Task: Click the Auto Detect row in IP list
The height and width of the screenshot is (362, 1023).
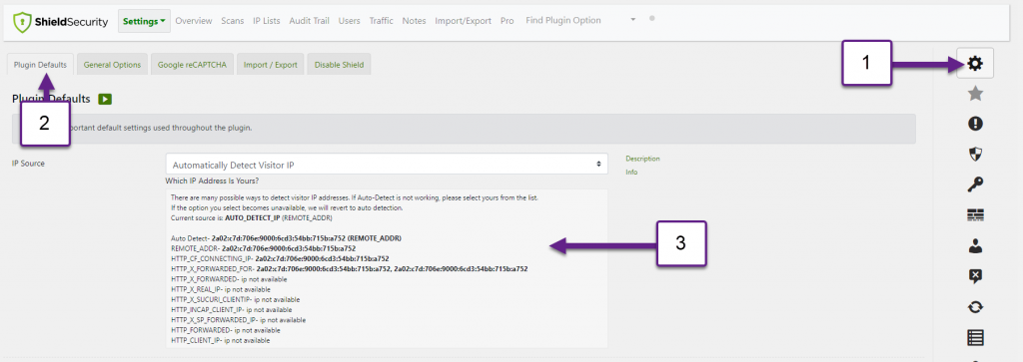Action: (286, 238)
